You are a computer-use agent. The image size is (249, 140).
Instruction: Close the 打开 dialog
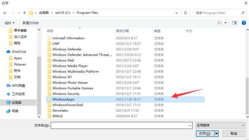[x=246, y=3]
